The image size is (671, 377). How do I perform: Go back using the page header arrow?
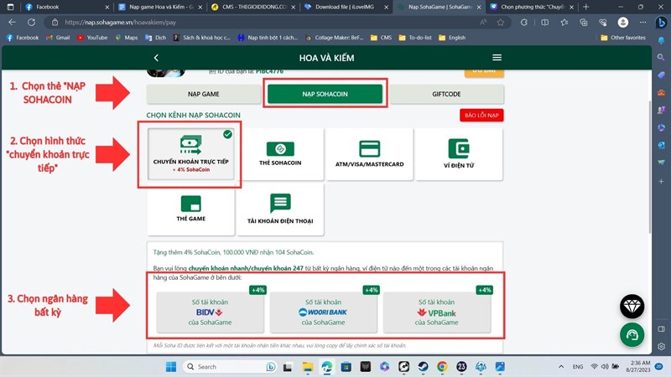[156, 58]
